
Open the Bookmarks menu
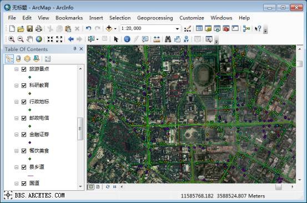69,18
